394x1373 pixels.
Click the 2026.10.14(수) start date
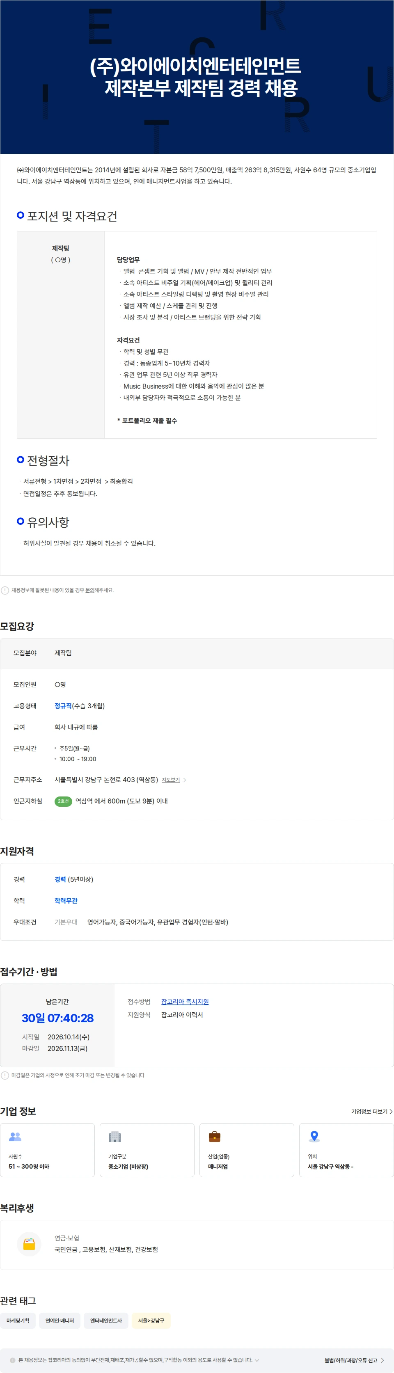[69, 1037]
